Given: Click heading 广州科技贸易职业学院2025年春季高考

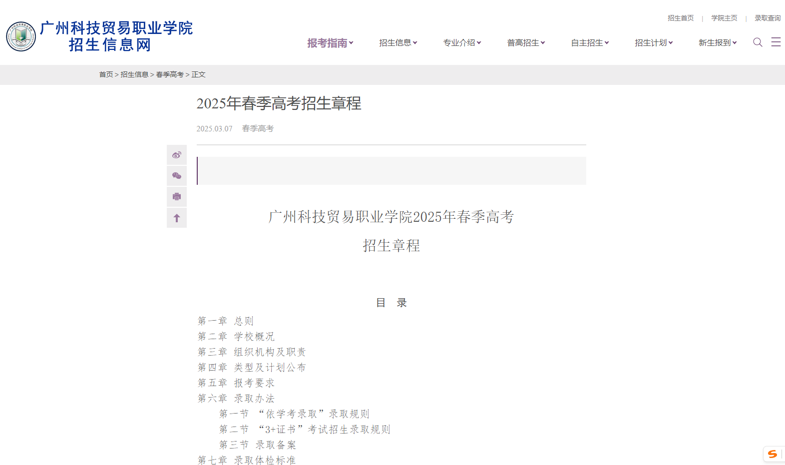Looking at the screenshot, I should 392,217.
